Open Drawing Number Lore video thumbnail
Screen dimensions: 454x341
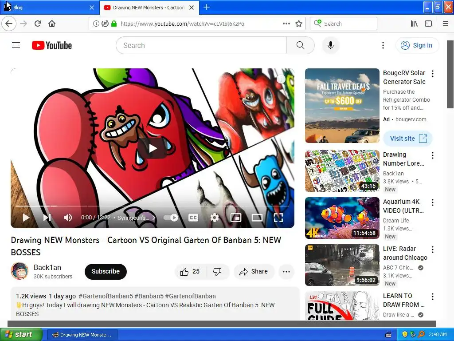pyautogui.click(x=342, y=171)
